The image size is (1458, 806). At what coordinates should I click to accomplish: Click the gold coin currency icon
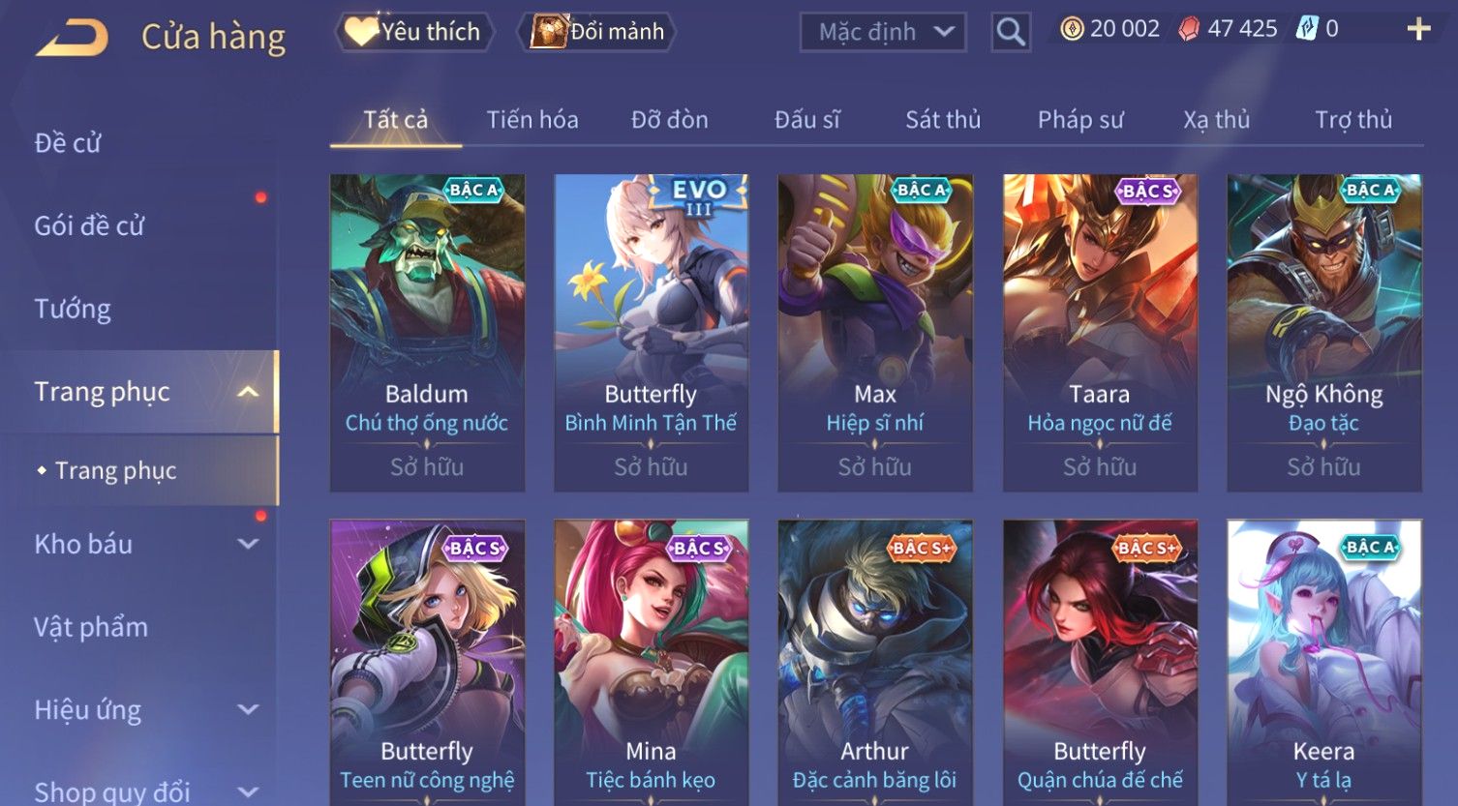pyautogui.click(x=1071, y=29)
